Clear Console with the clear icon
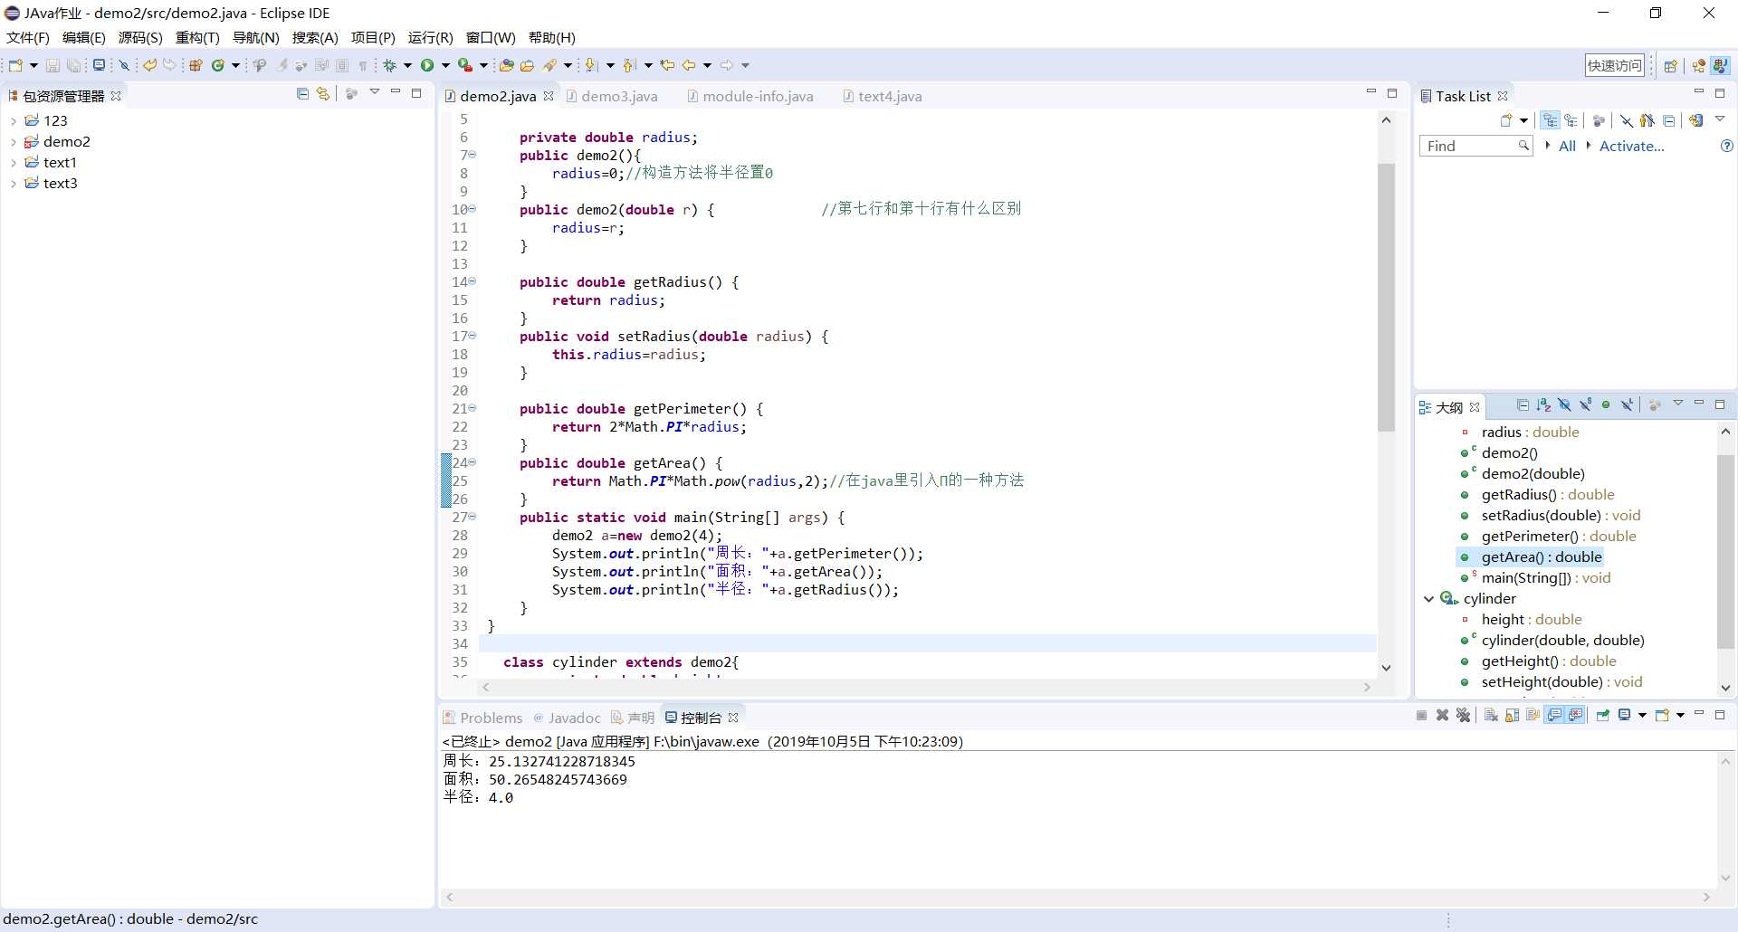This screenshot has height=932, width=1738. click(1491, 716)
